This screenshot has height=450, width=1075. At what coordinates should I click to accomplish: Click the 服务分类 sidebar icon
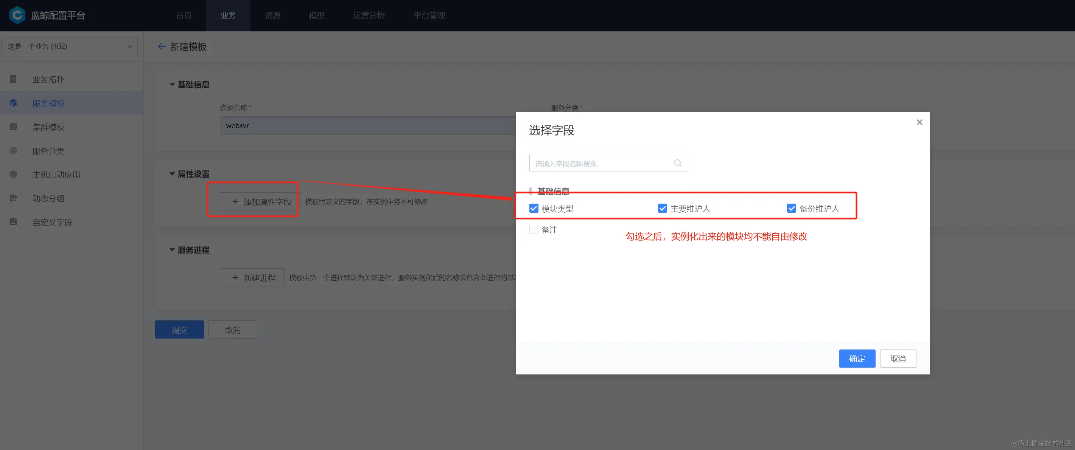point(13,150)
